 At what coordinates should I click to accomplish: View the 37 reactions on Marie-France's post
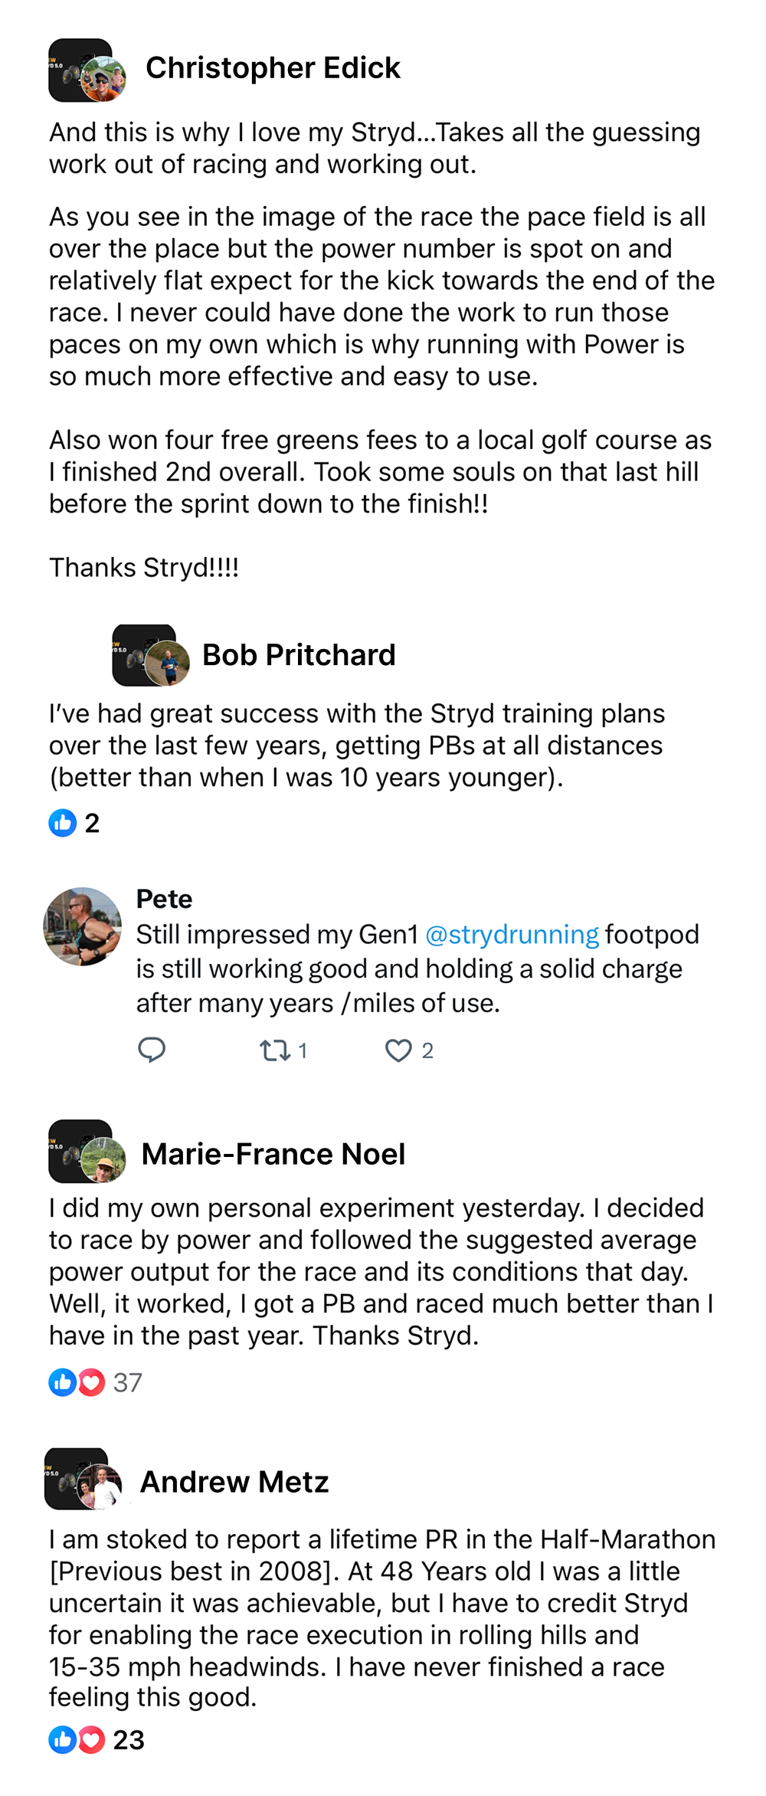coord(127,1382)
